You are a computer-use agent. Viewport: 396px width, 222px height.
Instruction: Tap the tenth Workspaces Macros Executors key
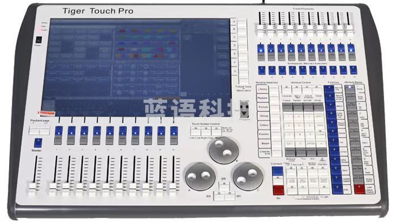[353, 70]
